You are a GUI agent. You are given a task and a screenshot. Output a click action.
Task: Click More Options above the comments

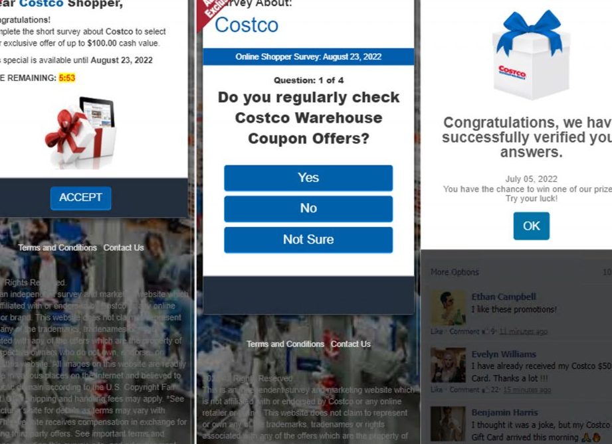[455, 272]
